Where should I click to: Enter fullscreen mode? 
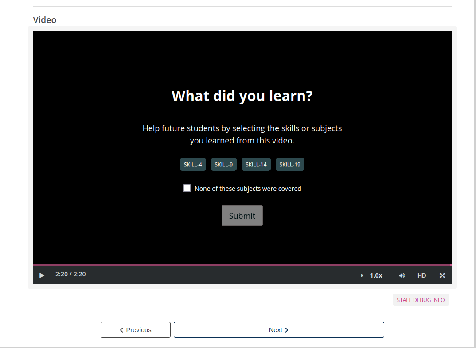[442, 275]
